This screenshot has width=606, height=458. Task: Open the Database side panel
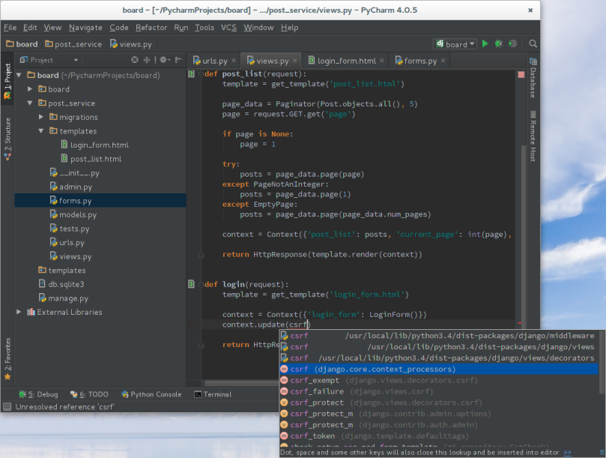tap(533, 78)
